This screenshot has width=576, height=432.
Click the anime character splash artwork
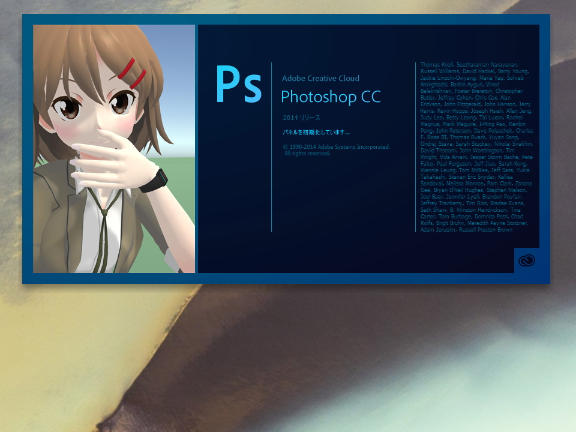[x=114, y=149]
